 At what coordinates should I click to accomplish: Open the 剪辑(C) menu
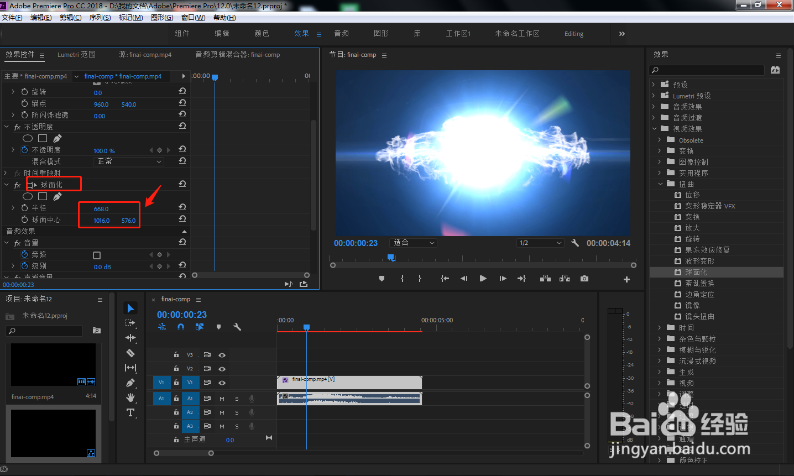point(71,18)
